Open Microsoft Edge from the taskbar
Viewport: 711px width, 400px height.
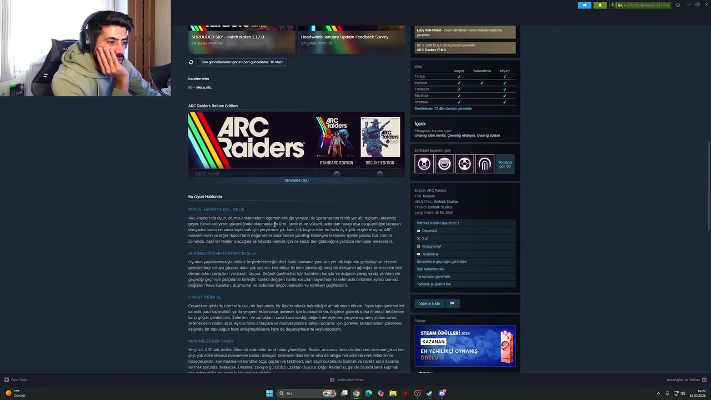coord(368,393)
